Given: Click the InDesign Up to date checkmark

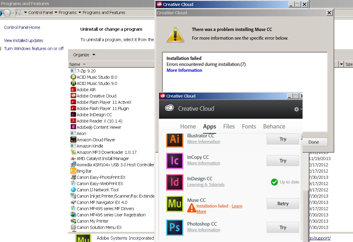Looking at the screenshot, I should pos(274,182).
